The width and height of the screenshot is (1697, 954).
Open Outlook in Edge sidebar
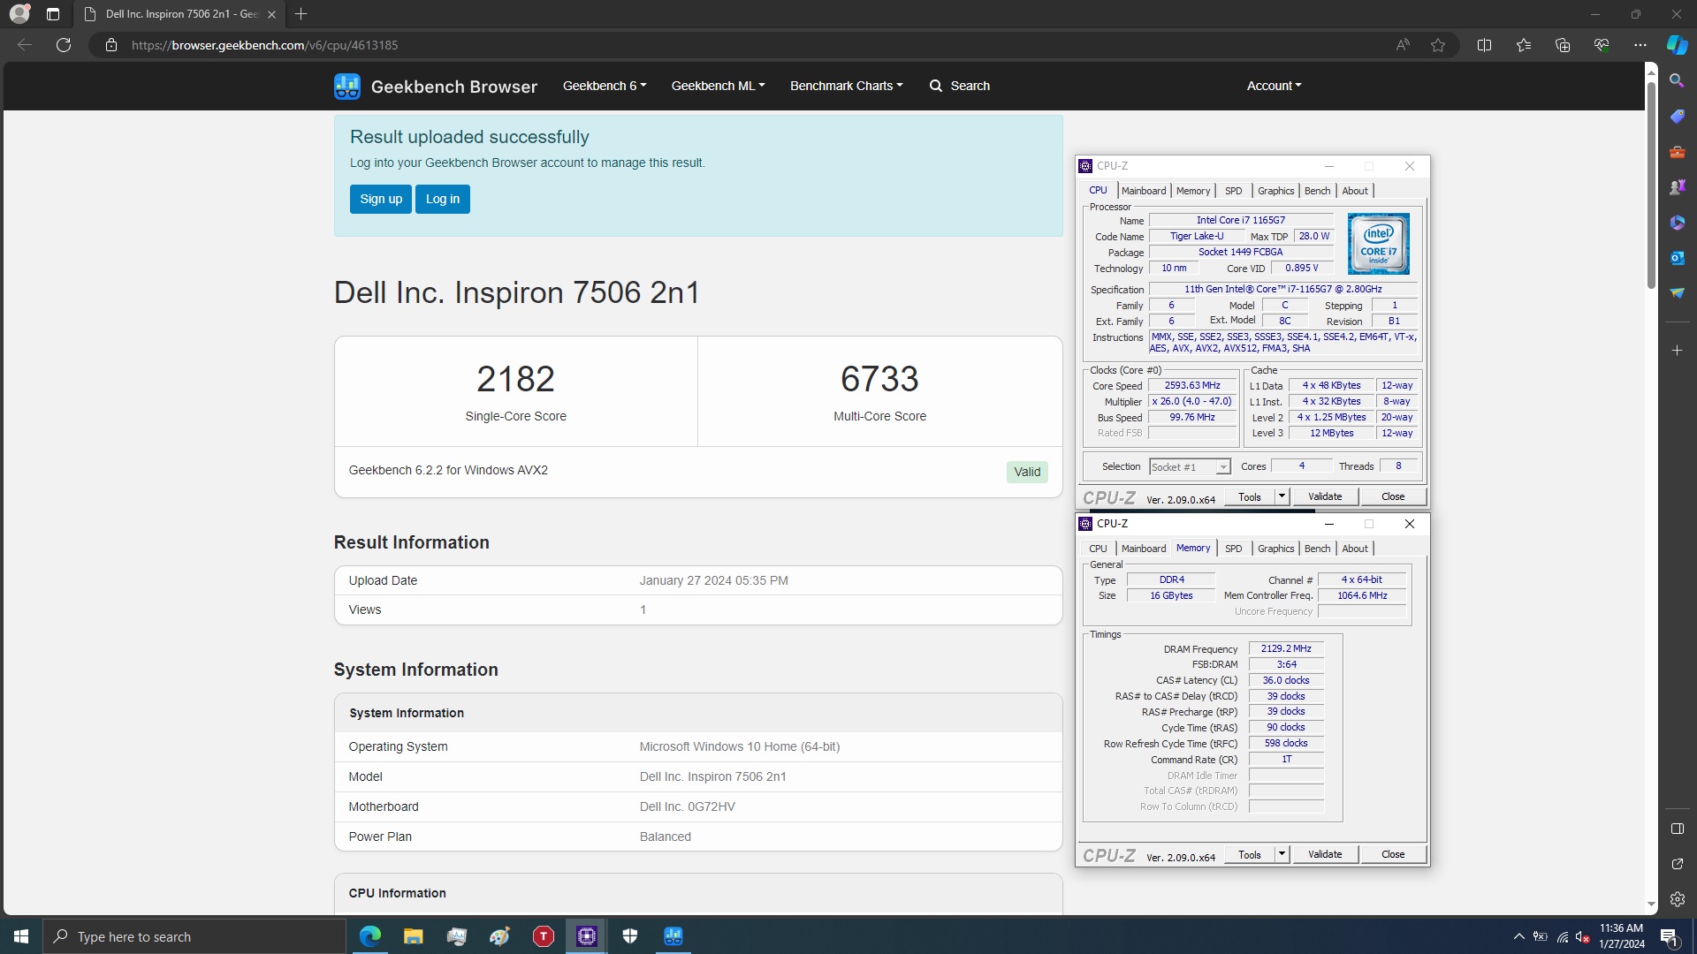[1677, 258]
